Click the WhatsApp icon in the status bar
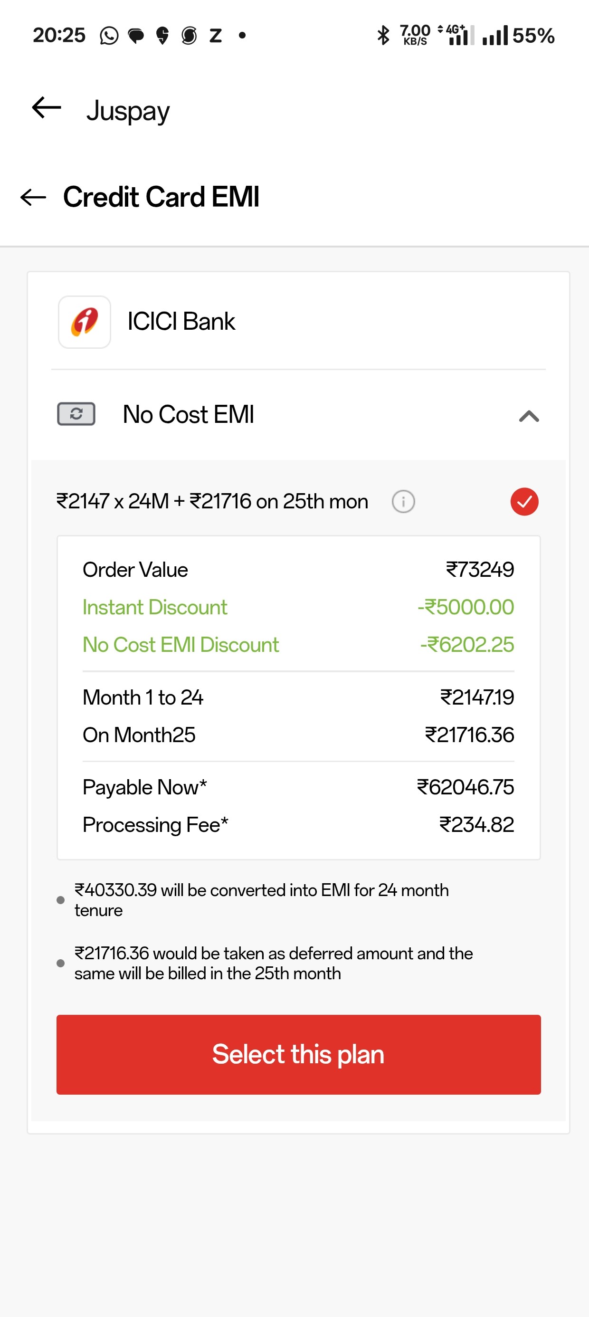Viewport: 589px width, 1317px height. point(108,35)
